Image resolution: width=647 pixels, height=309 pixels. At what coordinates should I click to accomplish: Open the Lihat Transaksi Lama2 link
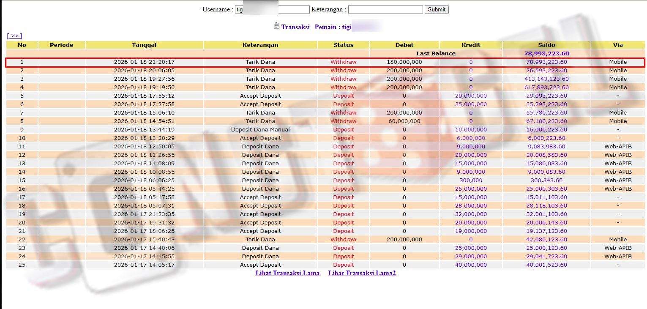362,273
